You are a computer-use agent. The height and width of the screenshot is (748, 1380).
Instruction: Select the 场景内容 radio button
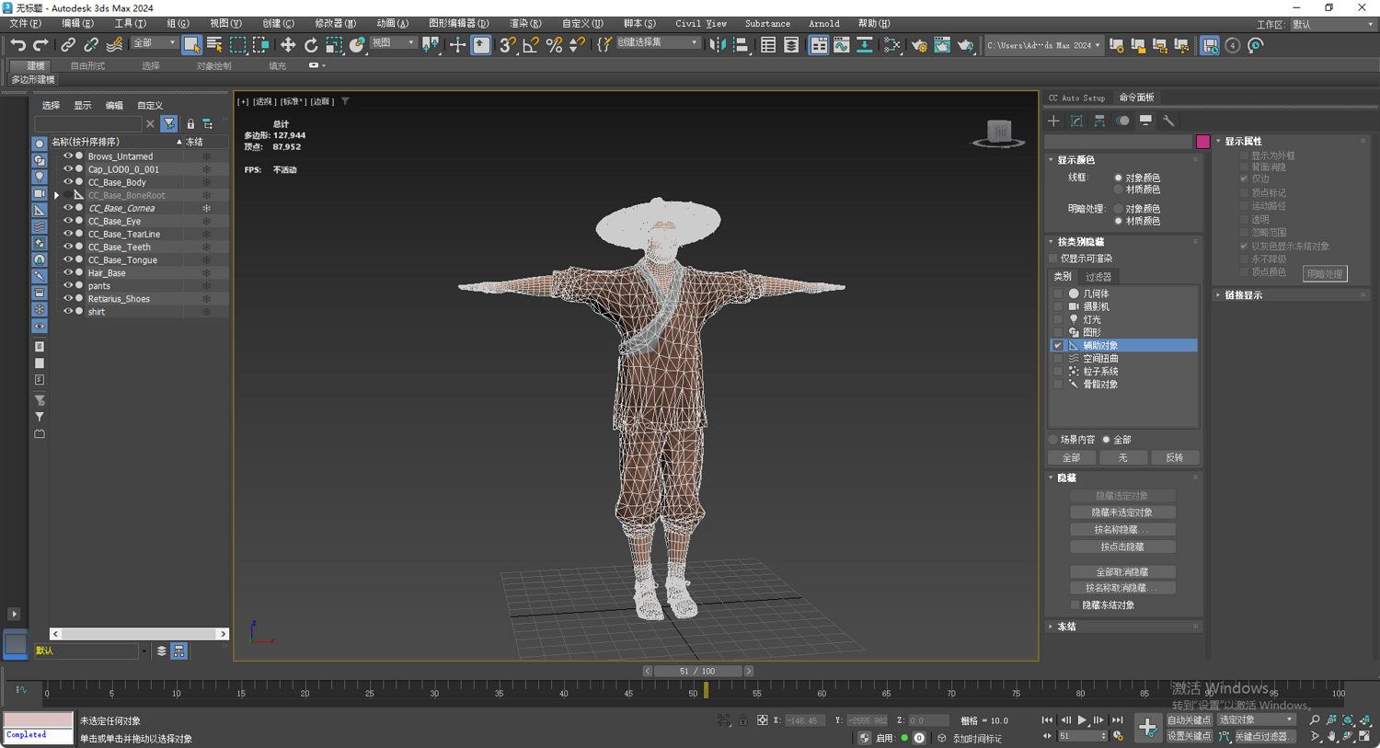tap(1054, 440)
